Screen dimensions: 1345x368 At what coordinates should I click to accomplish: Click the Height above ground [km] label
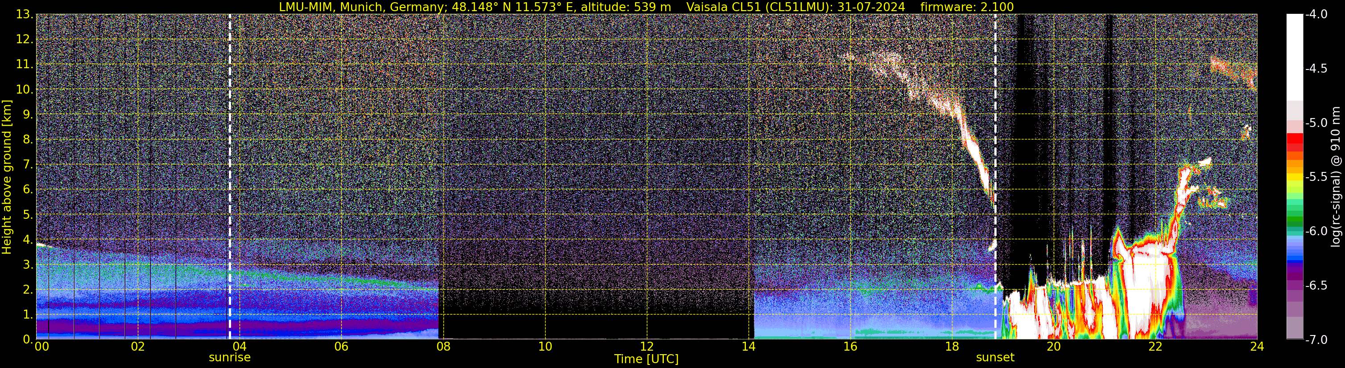pos(7,177)
